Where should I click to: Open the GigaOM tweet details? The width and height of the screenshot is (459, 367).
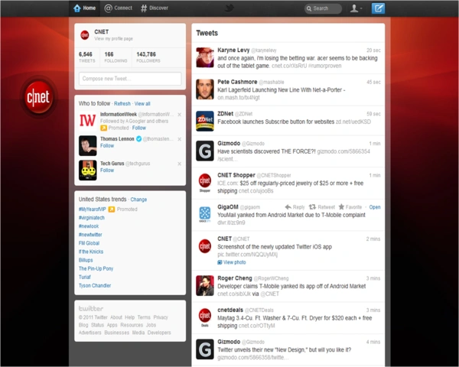[x=375, y=207]
